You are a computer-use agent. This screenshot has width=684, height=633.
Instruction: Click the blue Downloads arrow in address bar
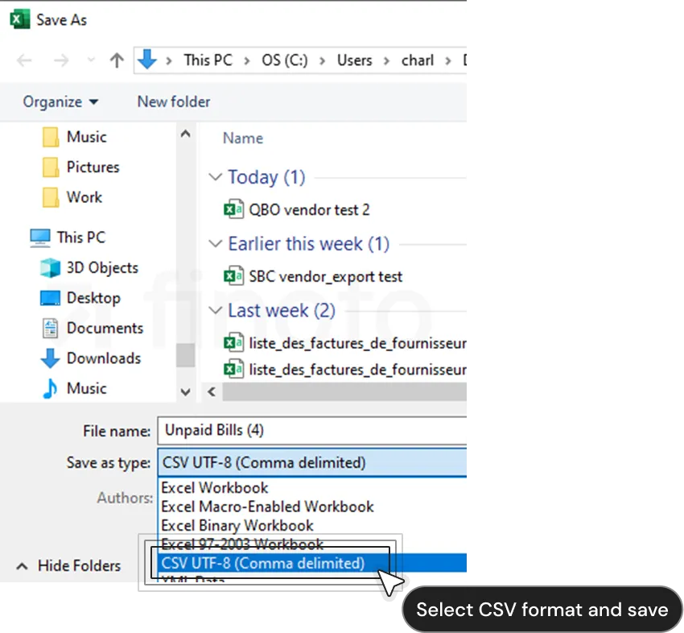147,60
